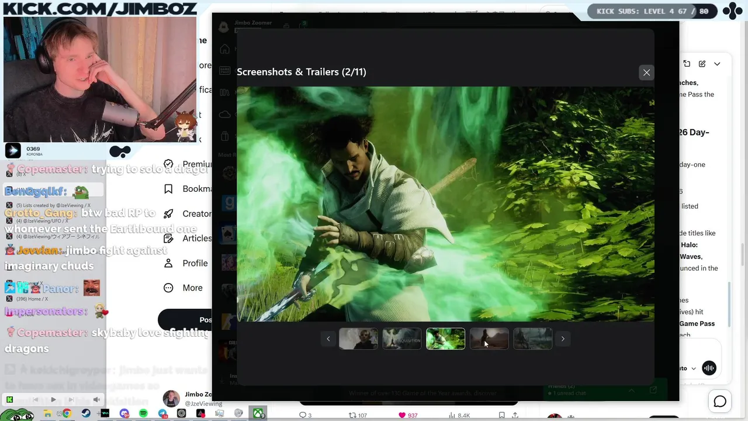
Task: Click the More circle-dots icon
Action: click(x=168, y=288)
